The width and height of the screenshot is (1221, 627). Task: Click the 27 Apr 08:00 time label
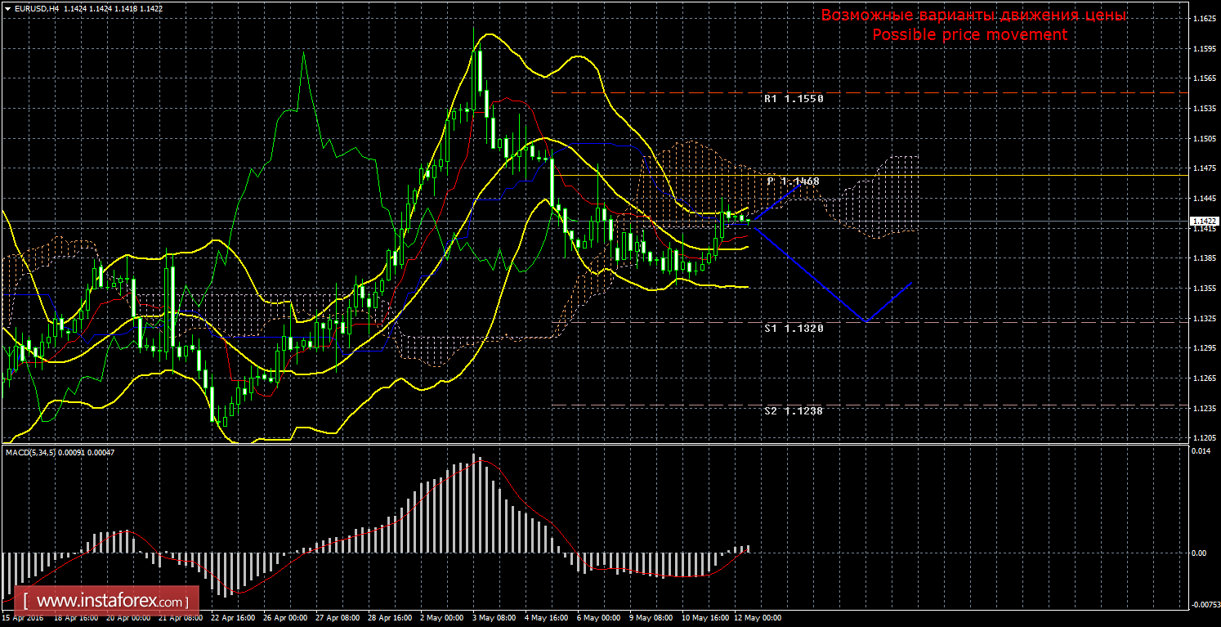click(336, 618)
